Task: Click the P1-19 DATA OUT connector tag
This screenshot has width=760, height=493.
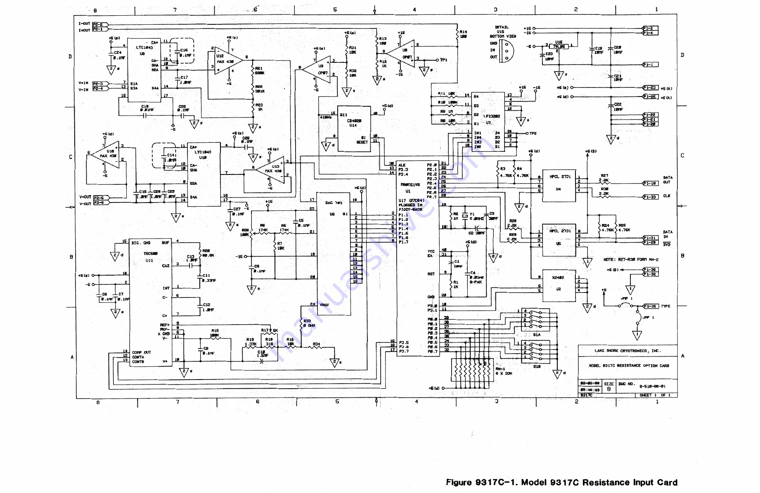Action: (650, 183)
